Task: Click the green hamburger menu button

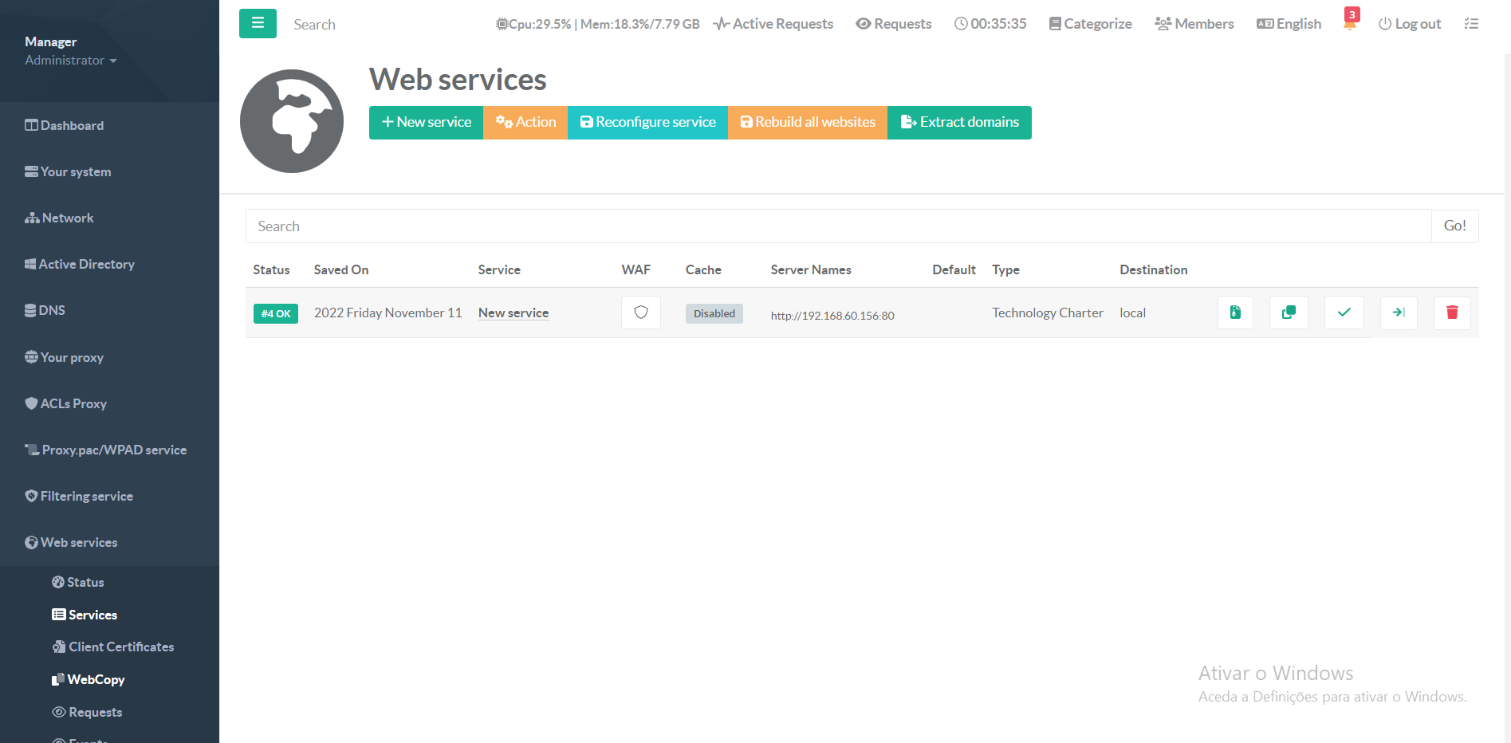Action: point(257,23)
